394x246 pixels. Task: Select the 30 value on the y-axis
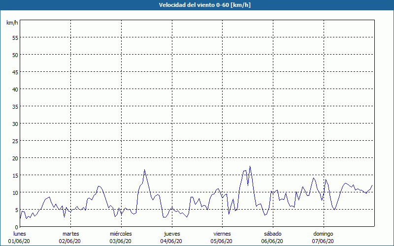click(x=15, y=124)
